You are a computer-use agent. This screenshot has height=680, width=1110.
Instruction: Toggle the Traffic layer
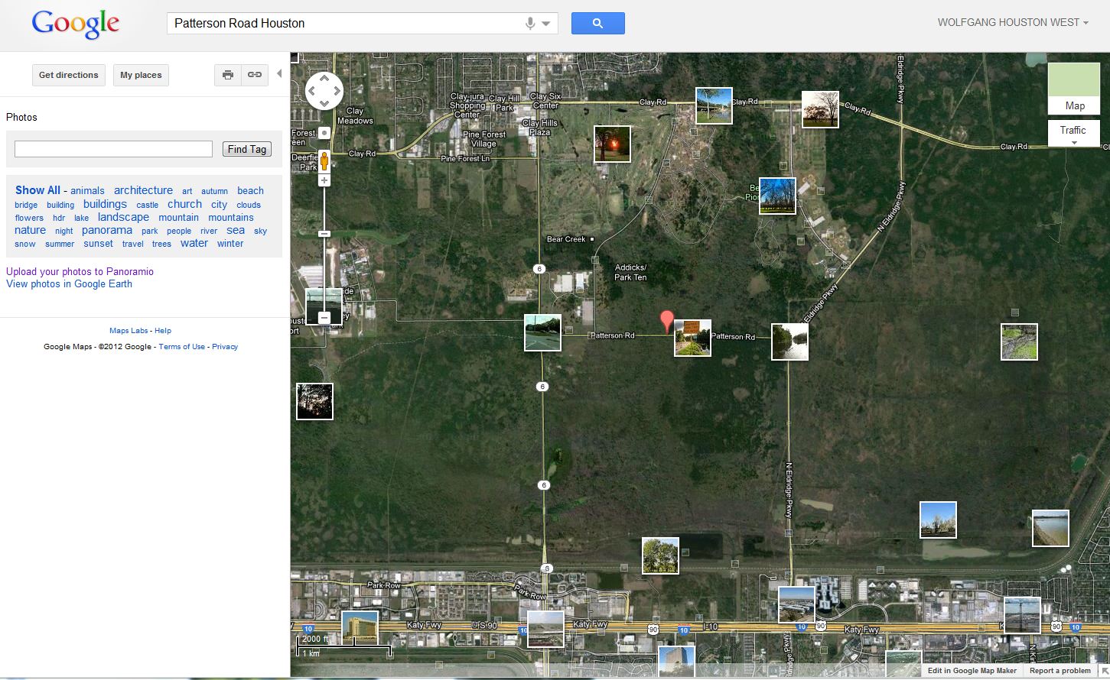click(x=1073, y=131)
